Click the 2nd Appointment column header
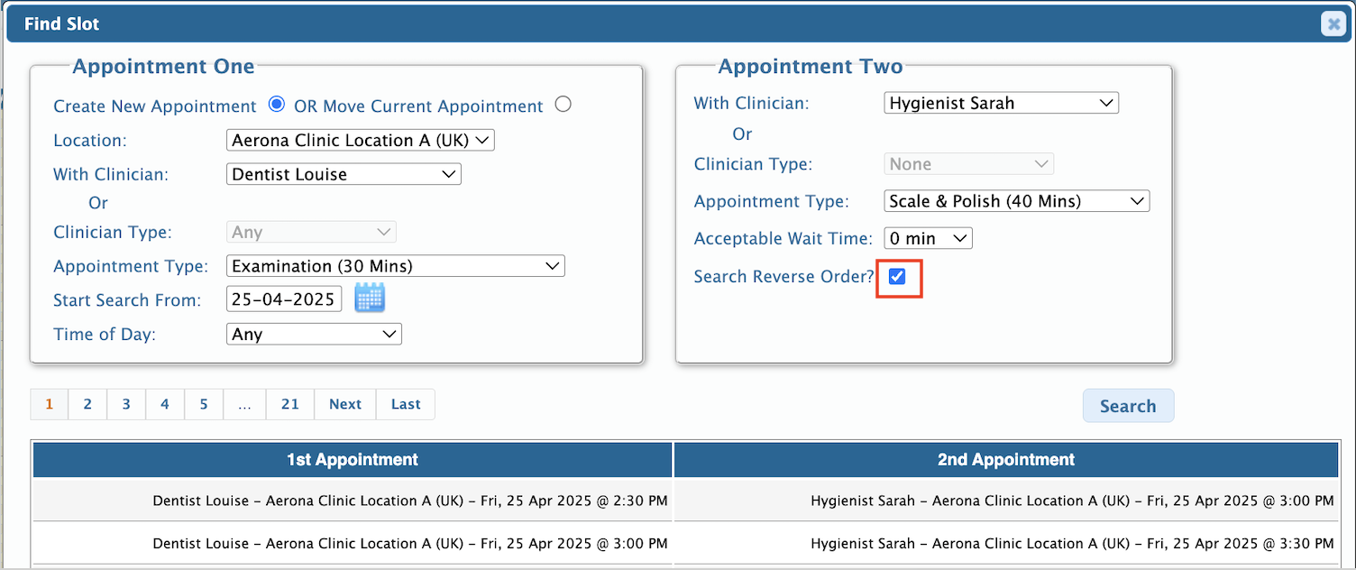This screenshot has height=570, width=1356. [1006, 460]
